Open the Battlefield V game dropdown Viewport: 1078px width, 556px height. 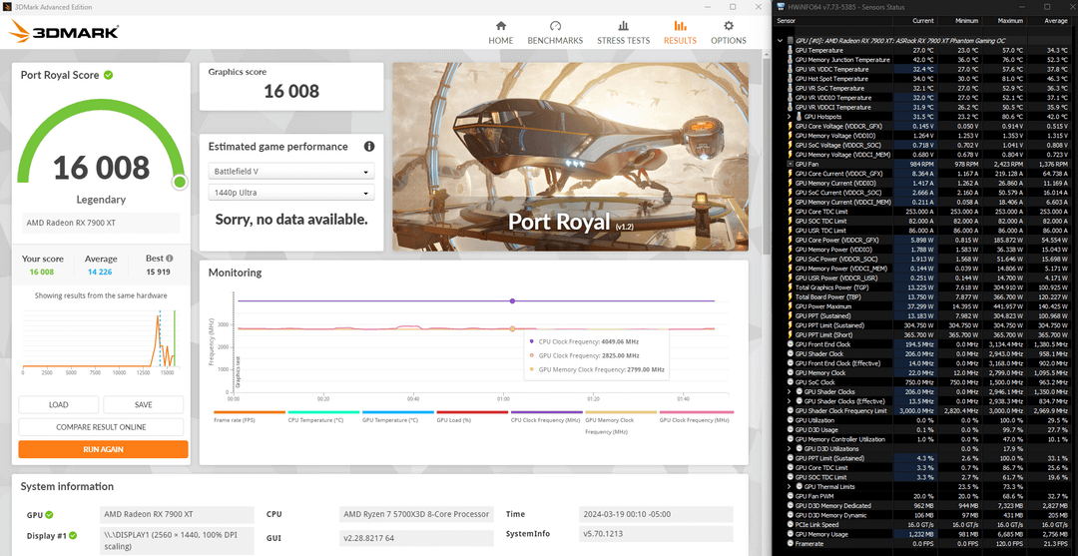pyautogui.click(x=290, y=171)
